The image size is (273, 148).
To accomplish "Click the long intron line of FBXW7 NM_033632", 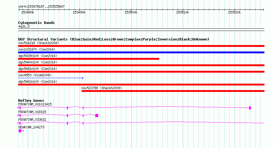I will coord(174,123).
